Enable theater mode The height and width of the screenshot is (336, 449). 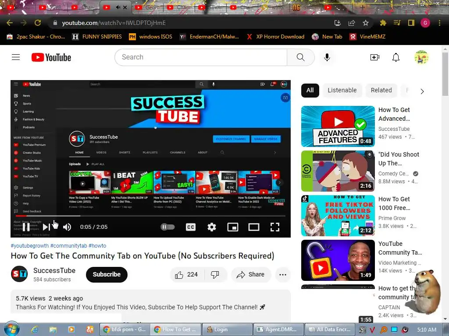click(x=254, y=227)
